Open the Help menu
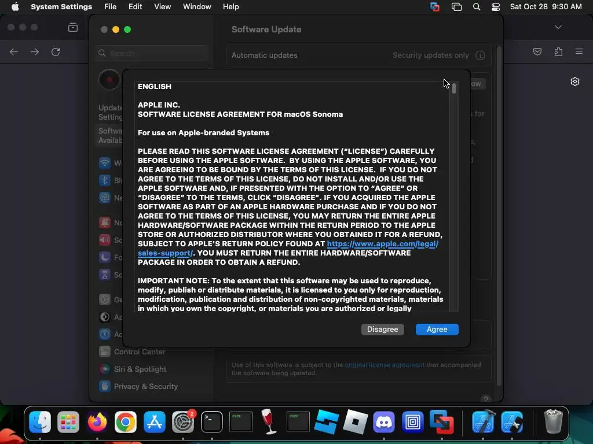The image size is (593, 444). coord(230,7)
